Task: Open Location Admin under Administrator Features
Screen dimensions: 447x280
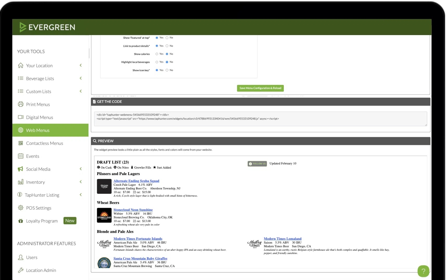Action: tap(50, 270)
